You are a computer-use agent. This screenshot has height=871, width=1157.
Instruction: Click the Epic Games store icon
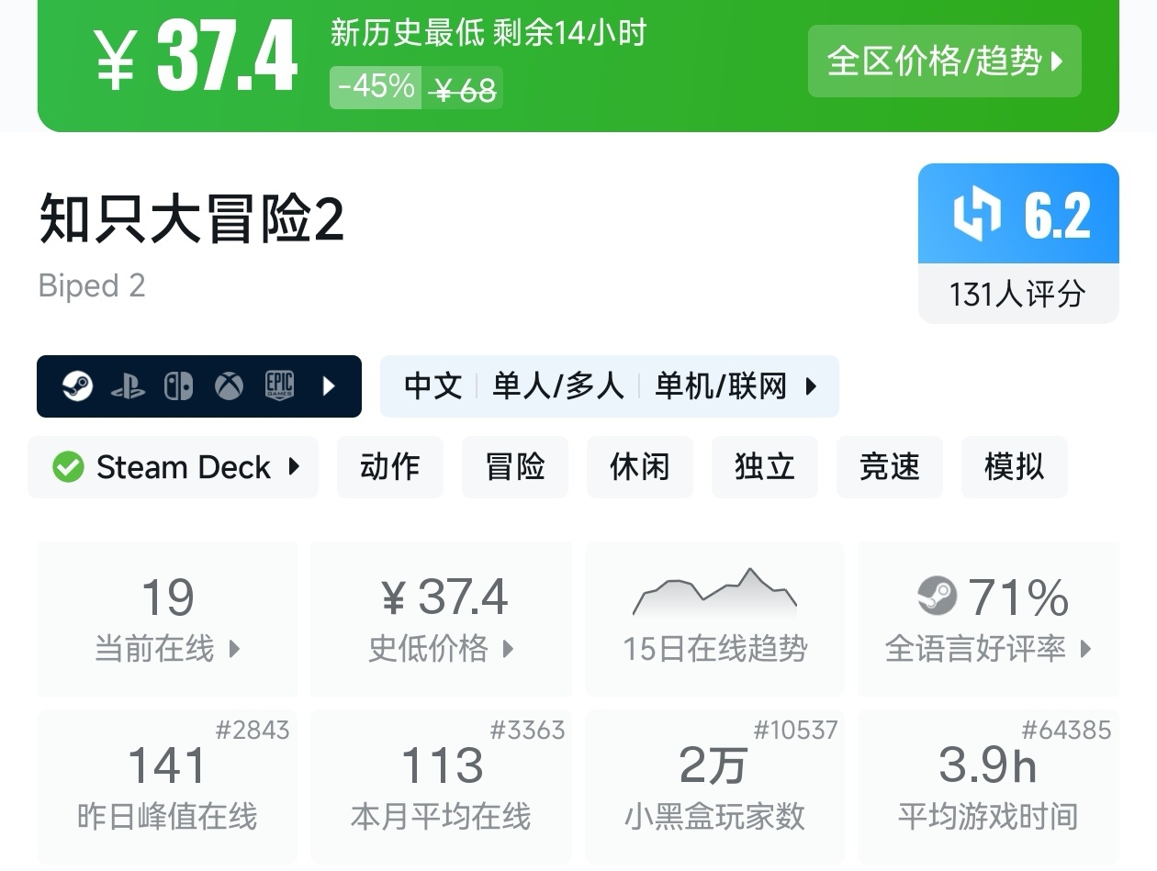[x=279, y=386]
